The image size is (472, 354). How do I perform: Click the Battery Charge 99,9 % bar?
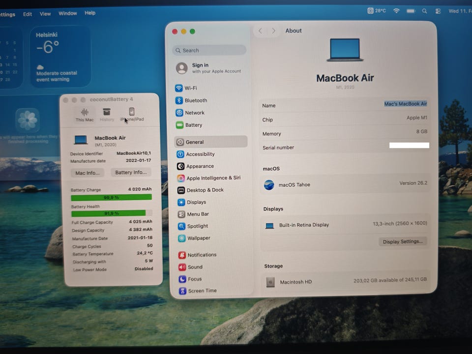112,198
